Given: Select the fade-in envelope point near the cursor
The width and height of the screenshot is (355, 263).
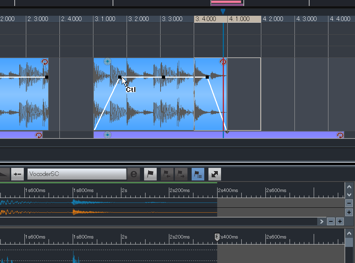Looking at the screenshot, I should (x=120, y=77).
